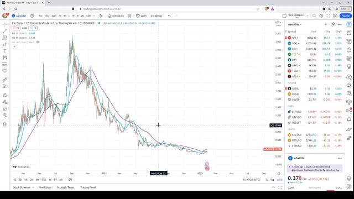Switch to the 5m timeframe
This screenshot has height=199, width=354.
coord(40,16)
